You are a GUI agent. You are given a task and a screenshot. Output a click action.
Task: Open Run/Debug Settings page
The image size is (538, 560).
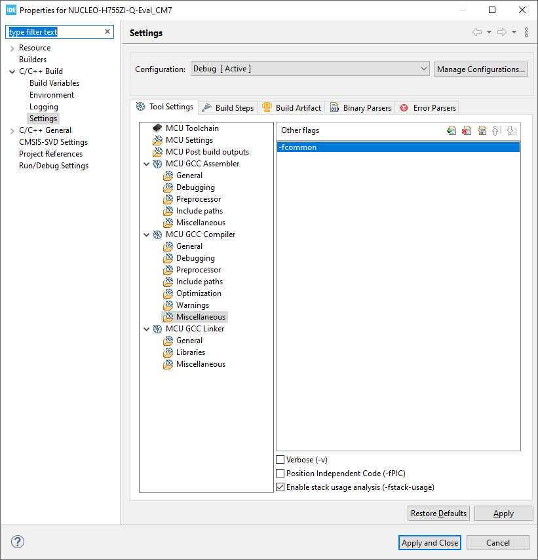point(54,165)
